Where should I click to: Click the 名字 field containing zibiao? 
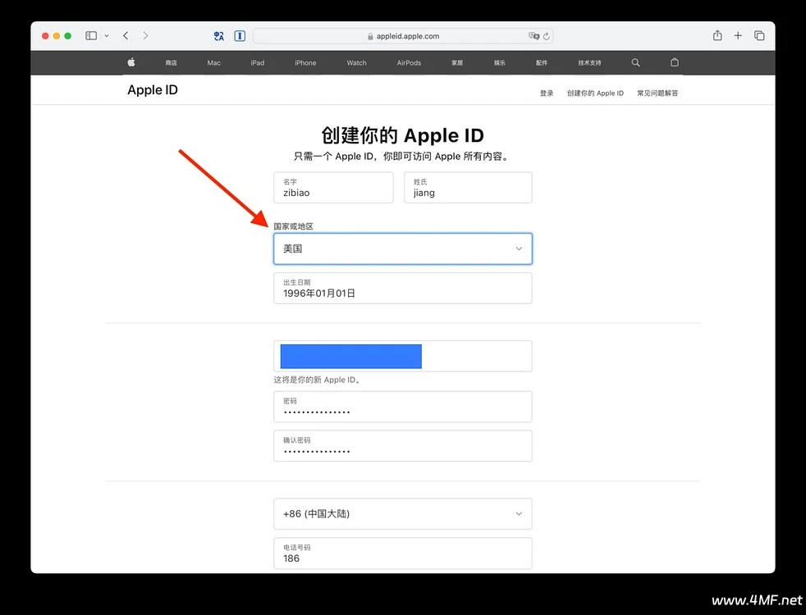coord(333,188)
